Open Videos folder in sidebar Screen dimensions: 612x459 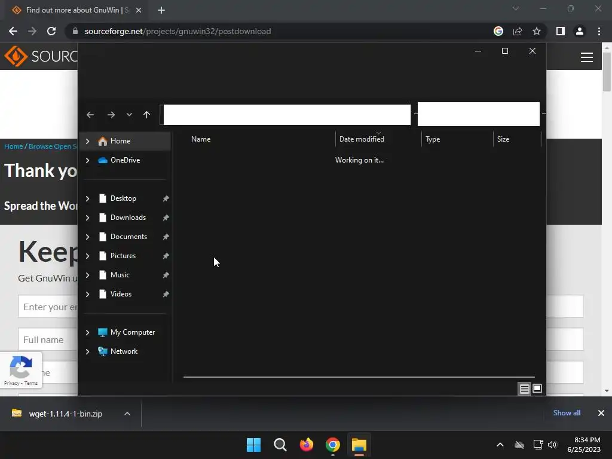(125, 294)
